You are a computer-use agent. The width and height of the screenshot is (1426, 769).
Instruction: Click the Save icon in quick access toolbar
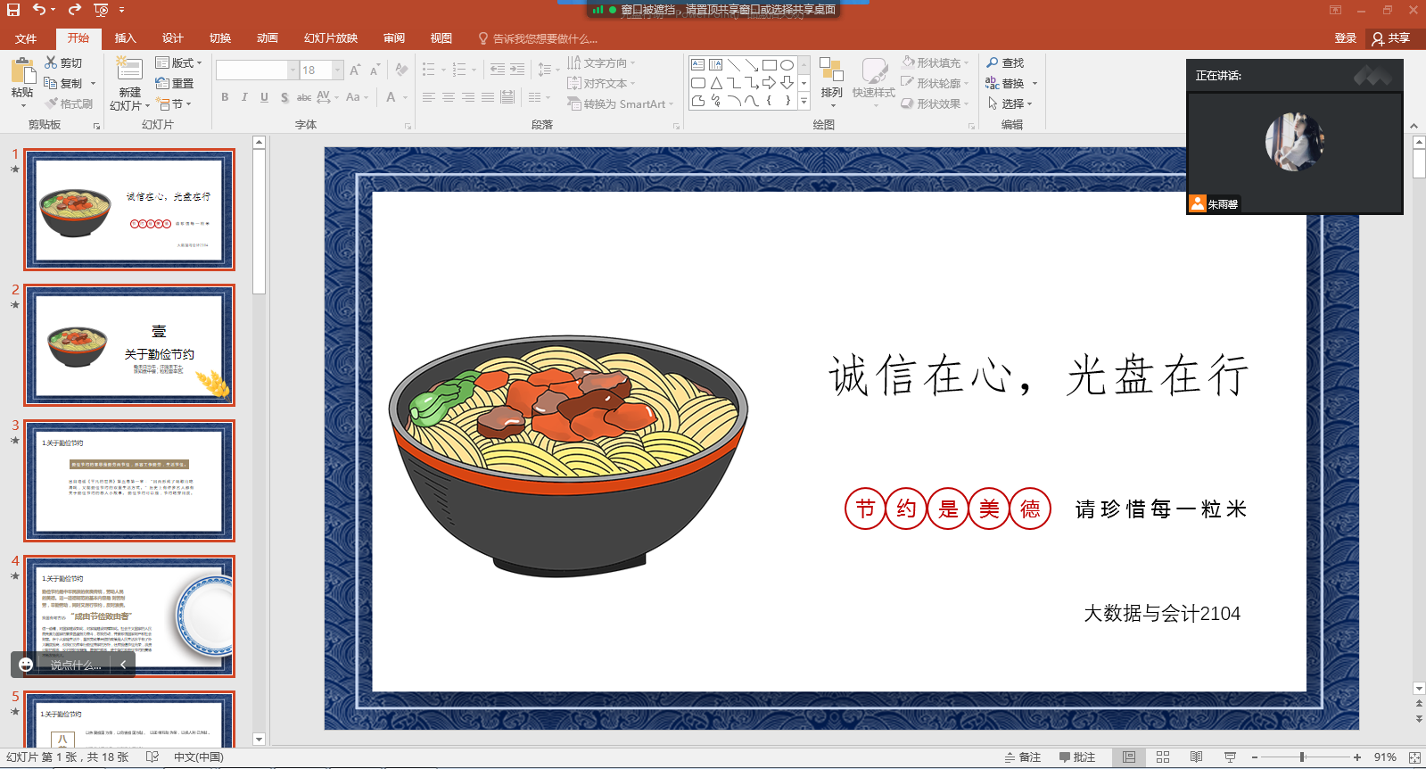point(13,10)
